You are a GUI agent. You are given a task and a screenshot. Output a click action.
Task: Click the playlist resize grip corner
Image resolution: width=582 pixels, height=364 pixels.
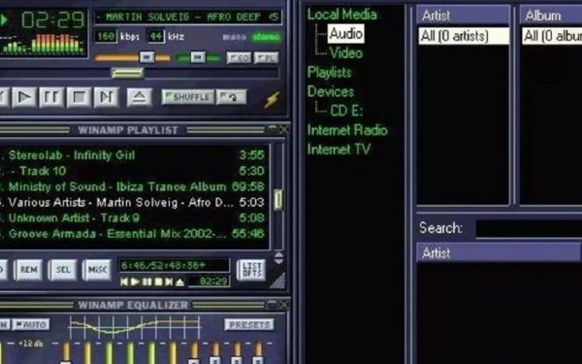coord(278,281)
